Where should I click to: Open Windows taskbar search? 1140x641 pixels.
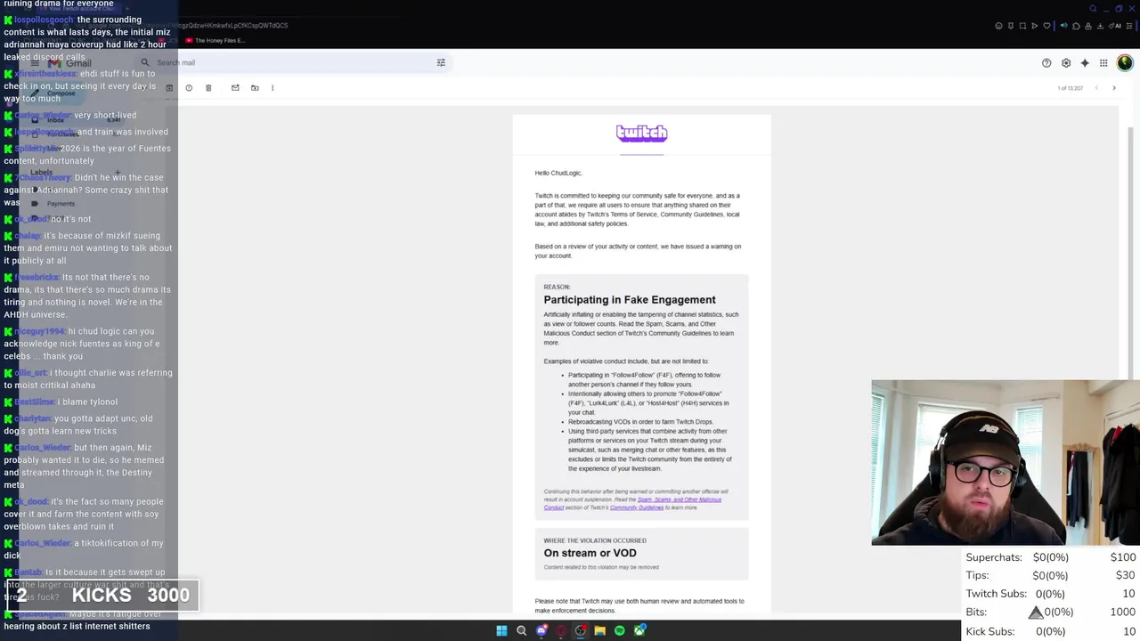522,630
